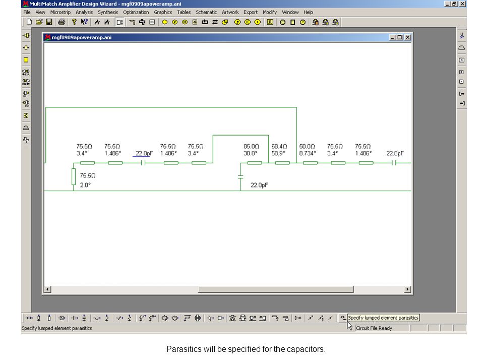Insert a series inductor from bottom toolbar
This screenshot has width=484, height=363.
pyautogui.click(x=97, y=318)
